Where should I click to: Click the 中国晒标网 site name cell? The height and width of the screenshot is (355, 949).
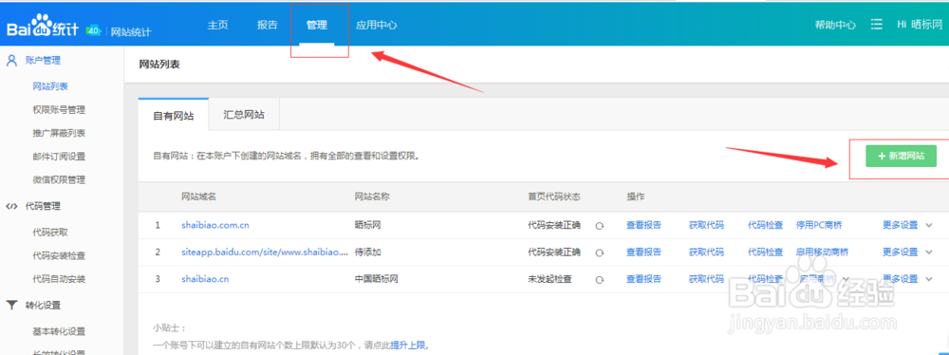point(376,279)
